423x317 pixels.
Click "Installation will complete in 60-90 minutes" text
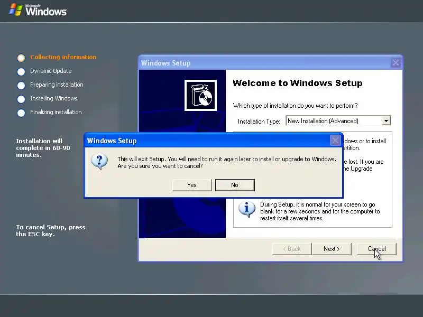pyautogui.click(x=43, y=148)
